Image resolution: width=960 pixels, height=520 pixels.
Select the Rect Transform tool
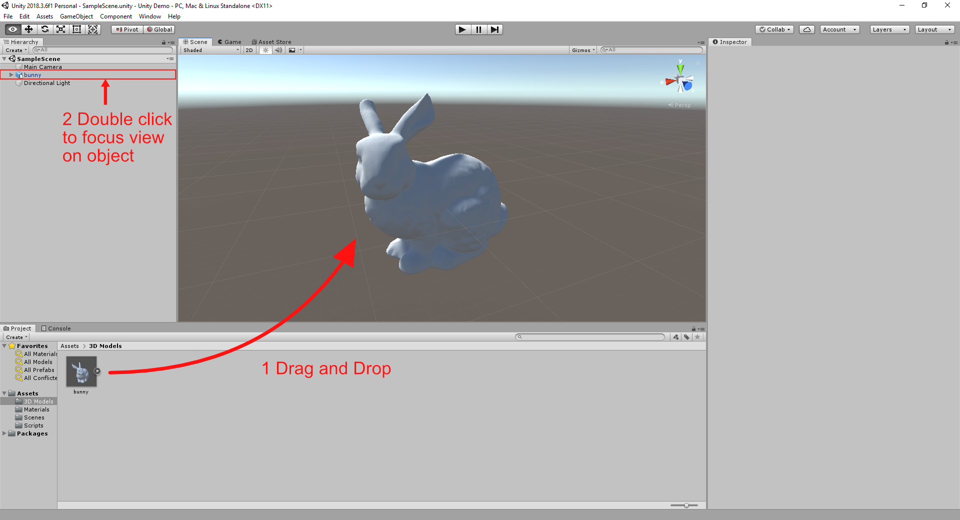[77, 29]
